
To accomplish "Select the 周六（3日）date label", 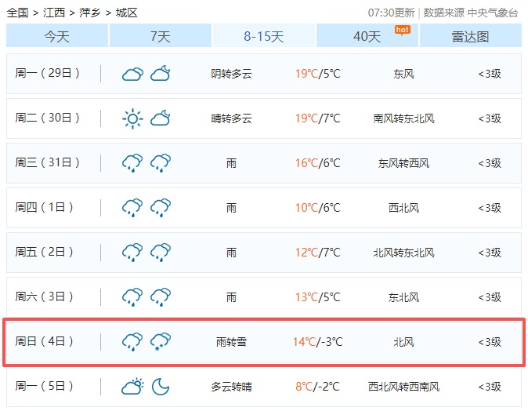I will (44, 297).
